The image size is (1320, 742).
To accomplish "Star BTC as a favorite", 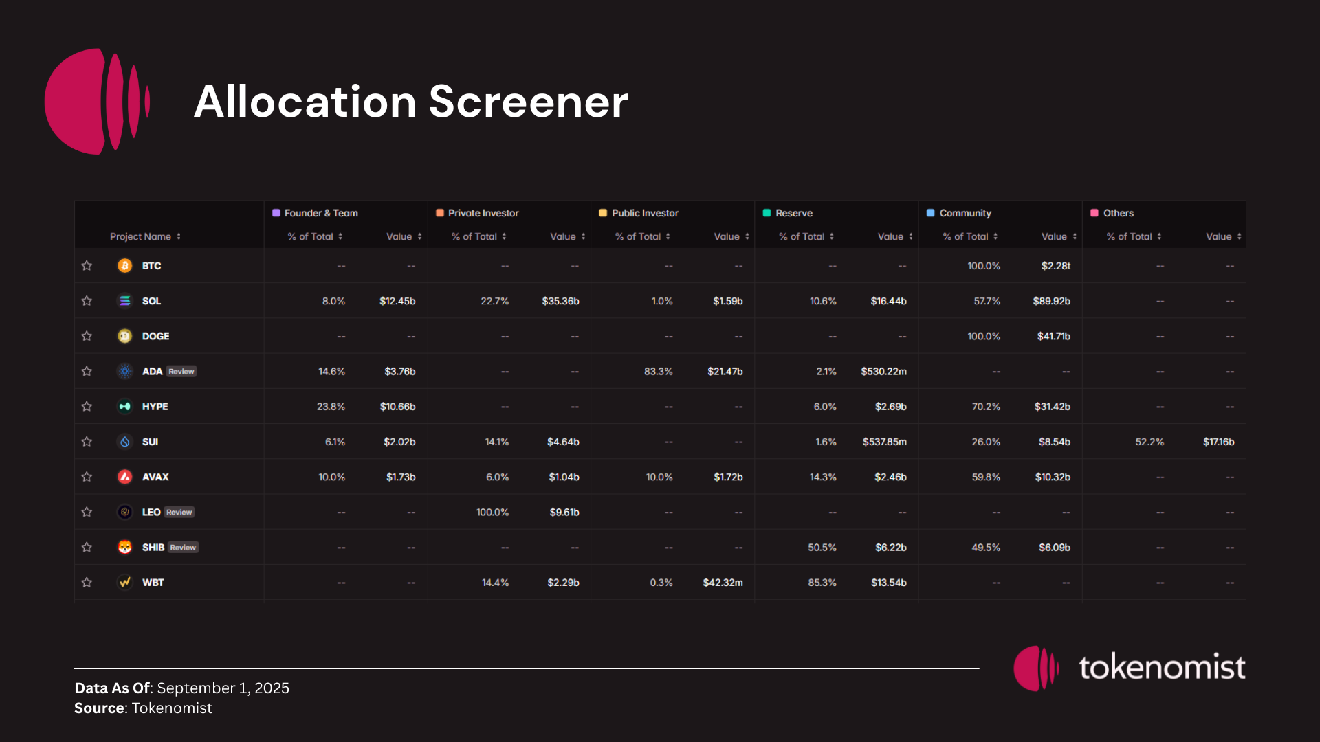I will 87,266.
